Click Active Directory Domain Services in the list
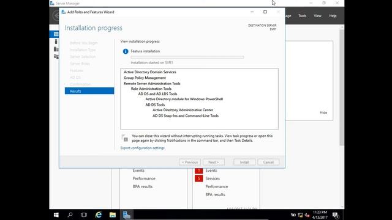Screen dimensions: 392x220 (x=150, y=72)
